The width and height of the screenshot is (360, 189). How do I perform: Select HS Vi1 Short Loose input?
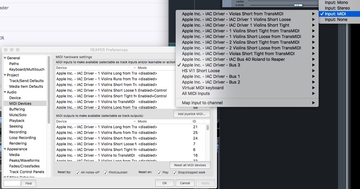247,71
